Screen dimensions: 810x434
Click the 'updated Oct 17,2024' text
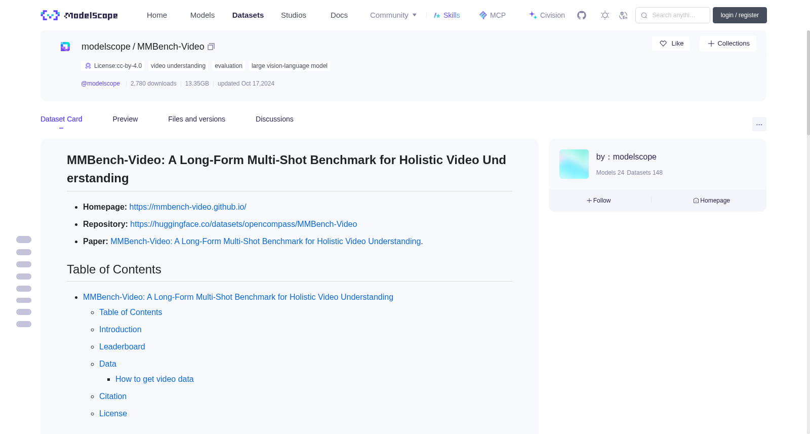(x=246, y=84)
